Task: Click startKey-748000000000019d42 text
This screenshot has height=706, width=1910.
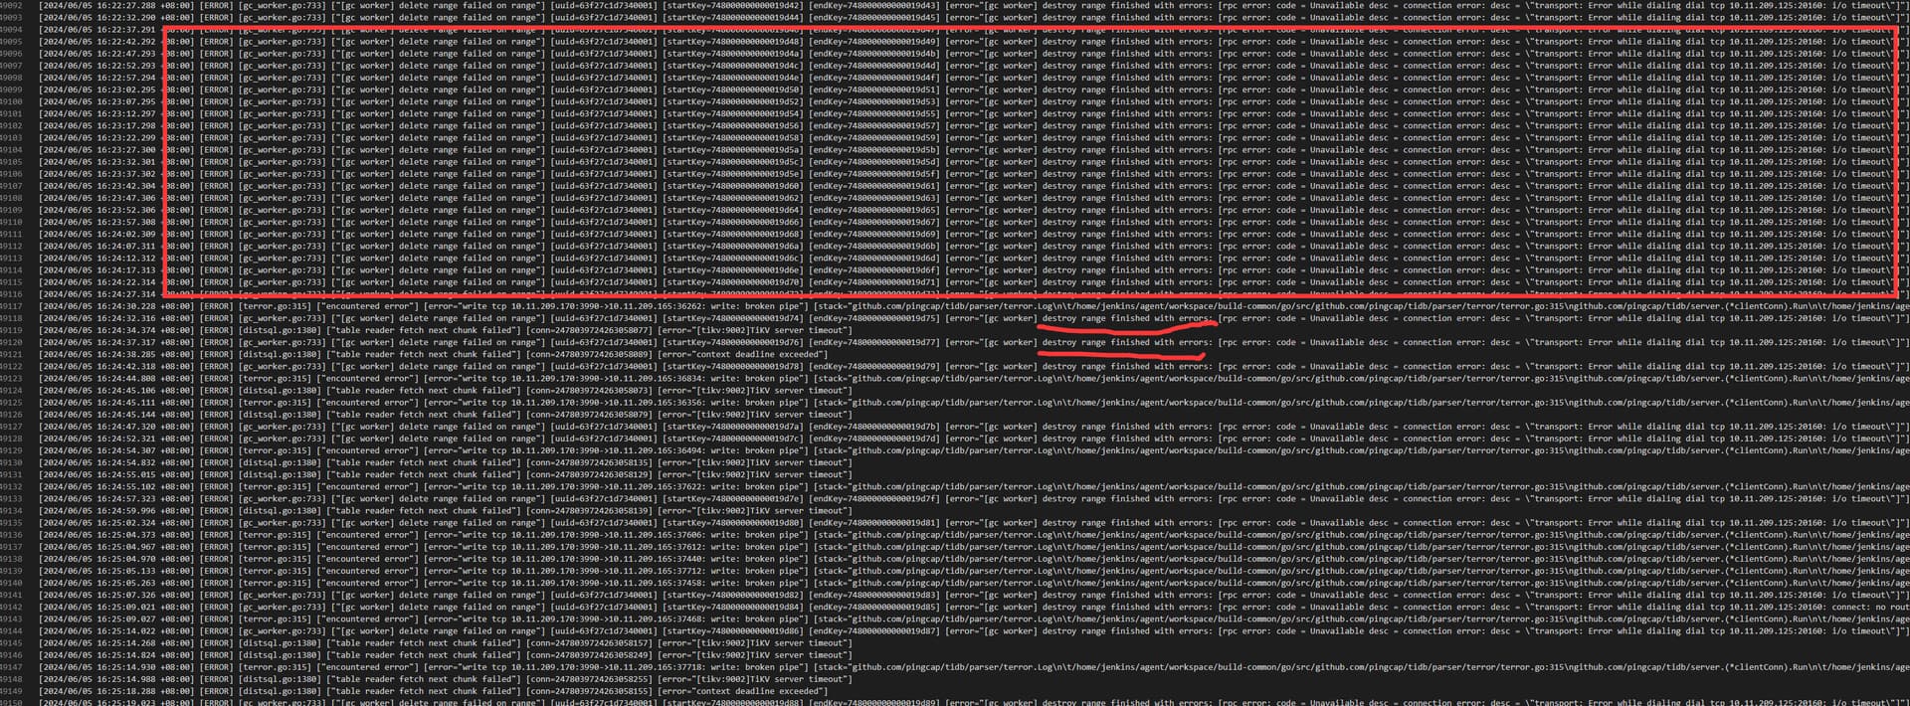Action: pyautogui.click(x=733, y=5)
